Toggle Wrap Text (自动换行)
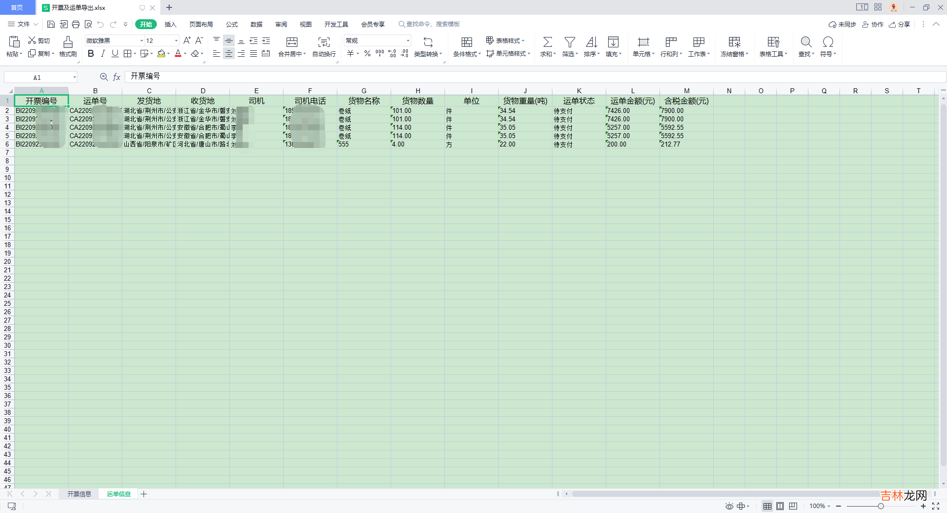 pyautogui.click(x=324, y=42)
